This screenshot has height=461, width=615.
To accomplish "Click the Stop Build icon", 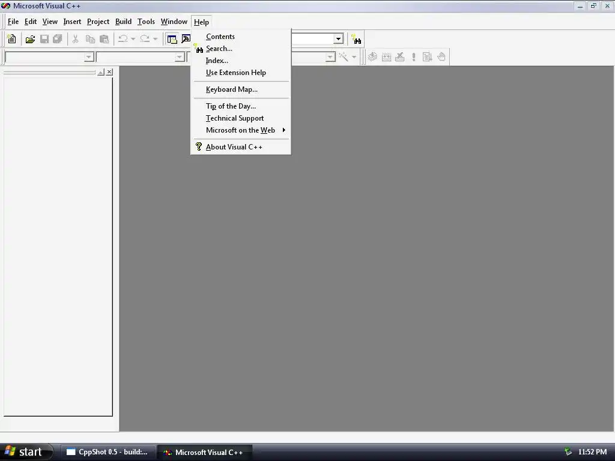I will tap(399, 57).
